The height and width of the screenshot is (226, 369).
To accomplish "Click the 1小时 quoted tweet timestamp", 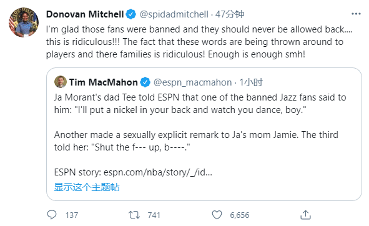I will [251, 82].
